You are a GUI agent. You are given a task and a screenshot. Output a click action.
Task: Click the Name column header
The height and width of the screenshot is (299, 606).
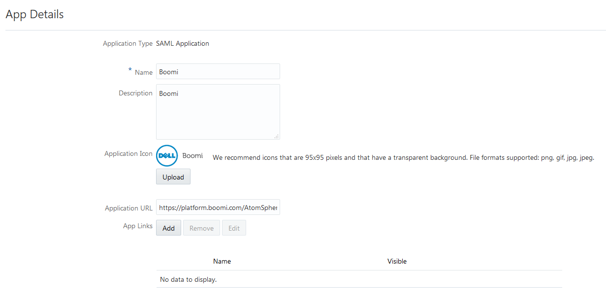pos(222,261)
